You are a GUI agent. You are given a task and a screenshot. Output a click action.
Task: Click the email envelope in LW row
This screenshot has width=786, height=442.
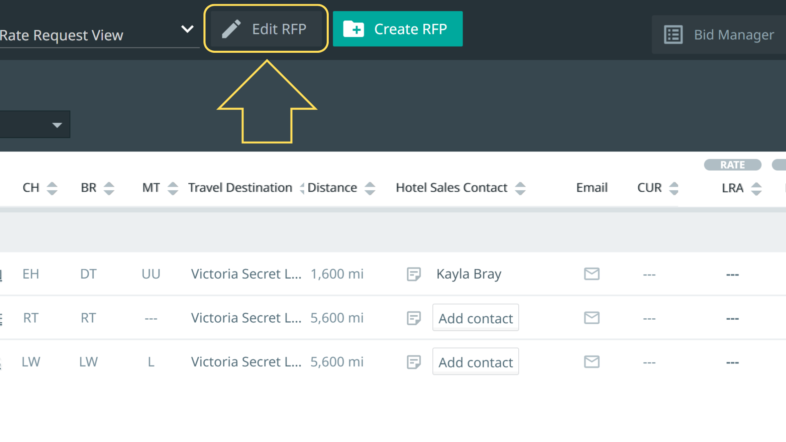(592, 362)
